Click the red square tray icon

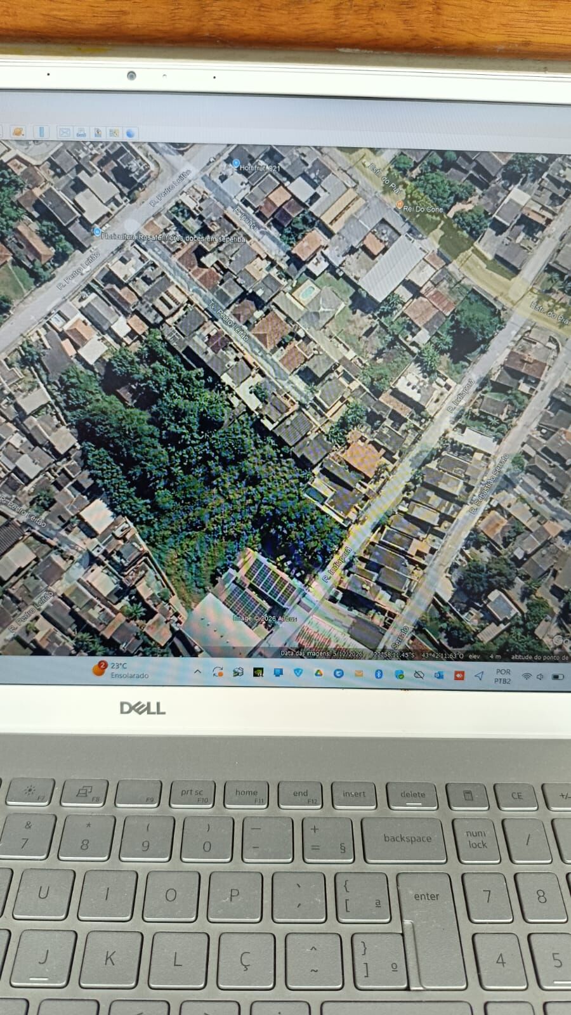tap(459, 676)
